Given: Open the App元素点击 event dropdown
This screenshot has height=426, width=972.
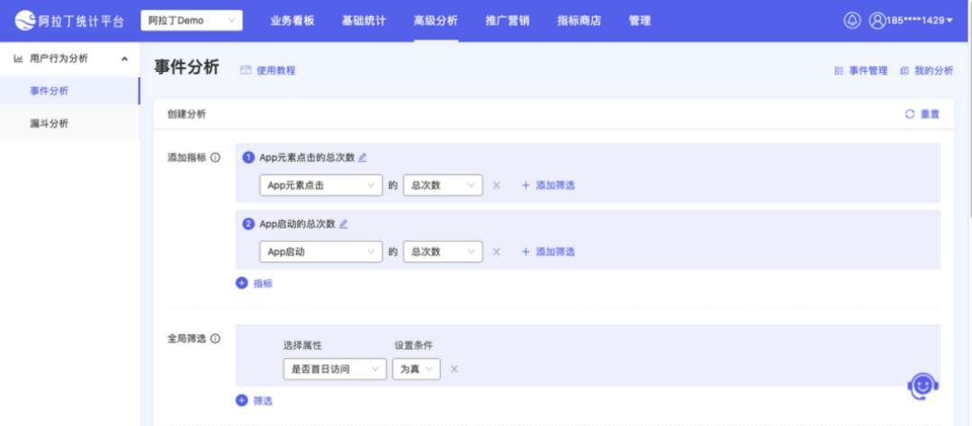Looking at the screenshot, I should coord(320,185).
